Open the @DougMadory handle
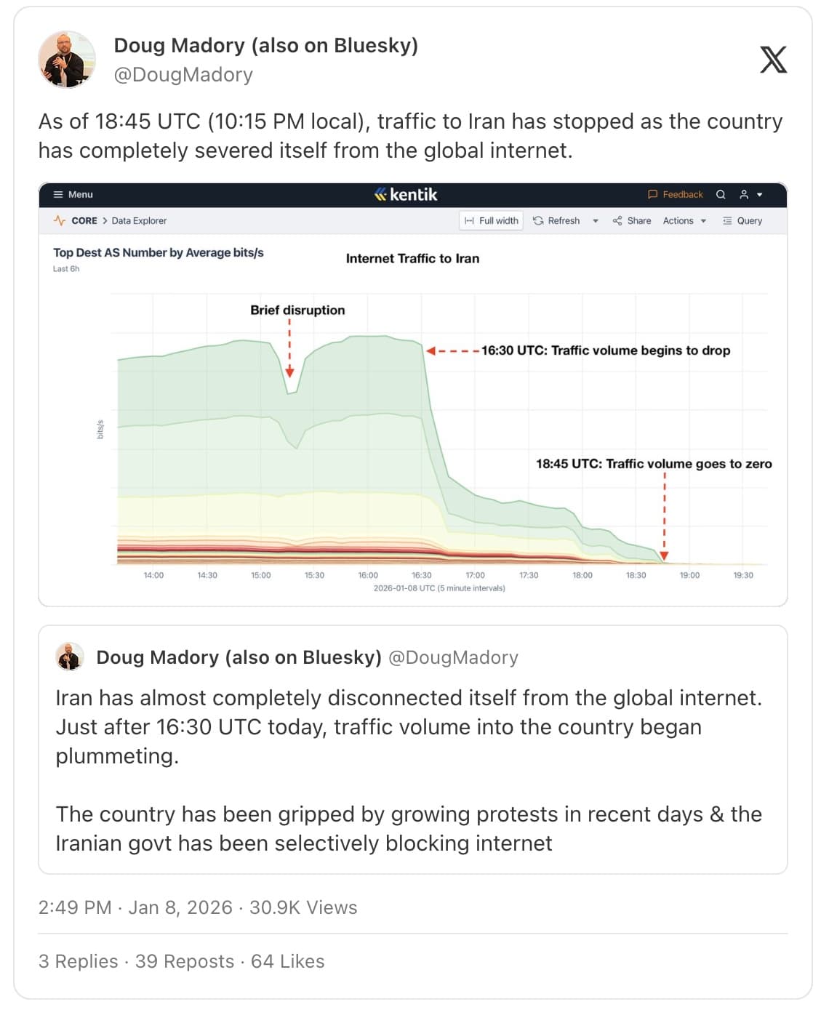Screen dimensions: 829x1015 pyautogui.click(x=183, y=75)
